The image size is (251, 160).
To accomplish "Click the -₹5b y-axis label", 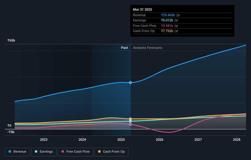I will click(11, 132).
